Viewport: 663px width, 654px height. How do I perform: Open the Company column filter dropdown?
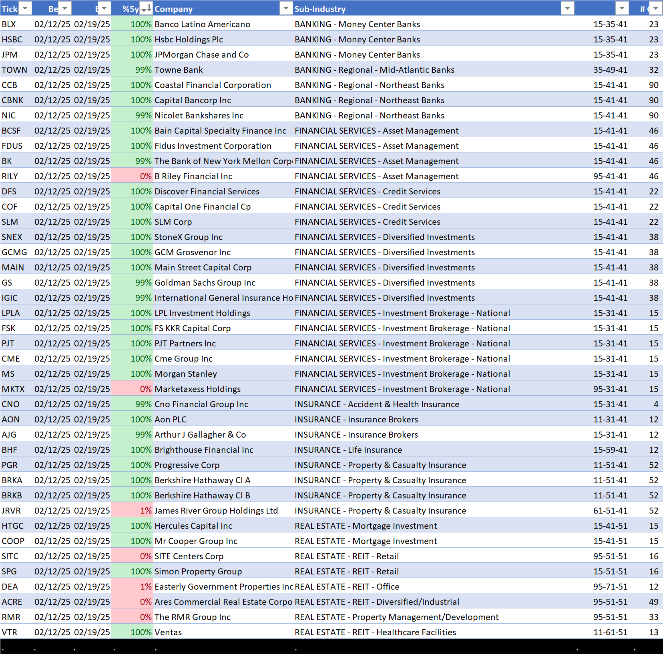click(286, 8)
